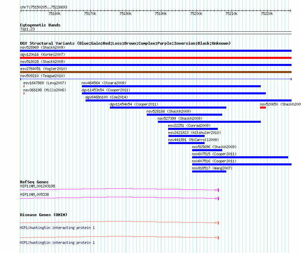Click the chr7:75150205..75226693 coordinate label
Image resolution: width=301 pixels, height=253 pixels.
(44, 7)
